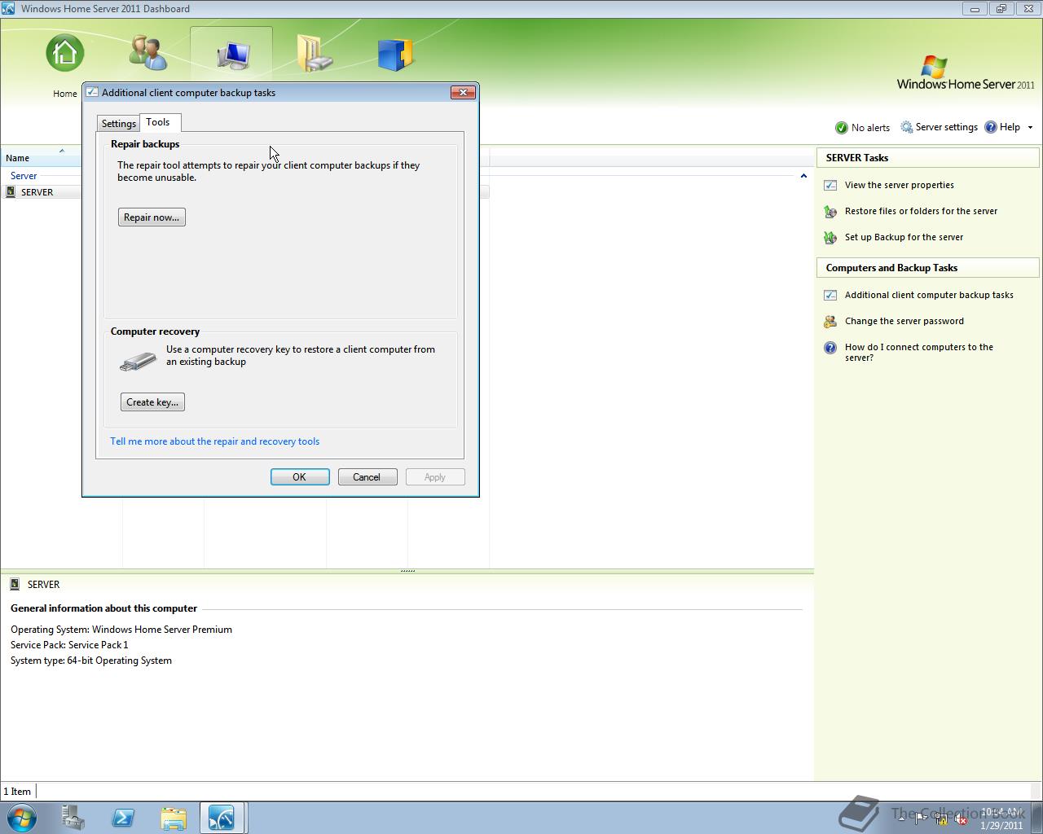
Task: Open How do I connect computers help
Action: click(x=918, y=352)
